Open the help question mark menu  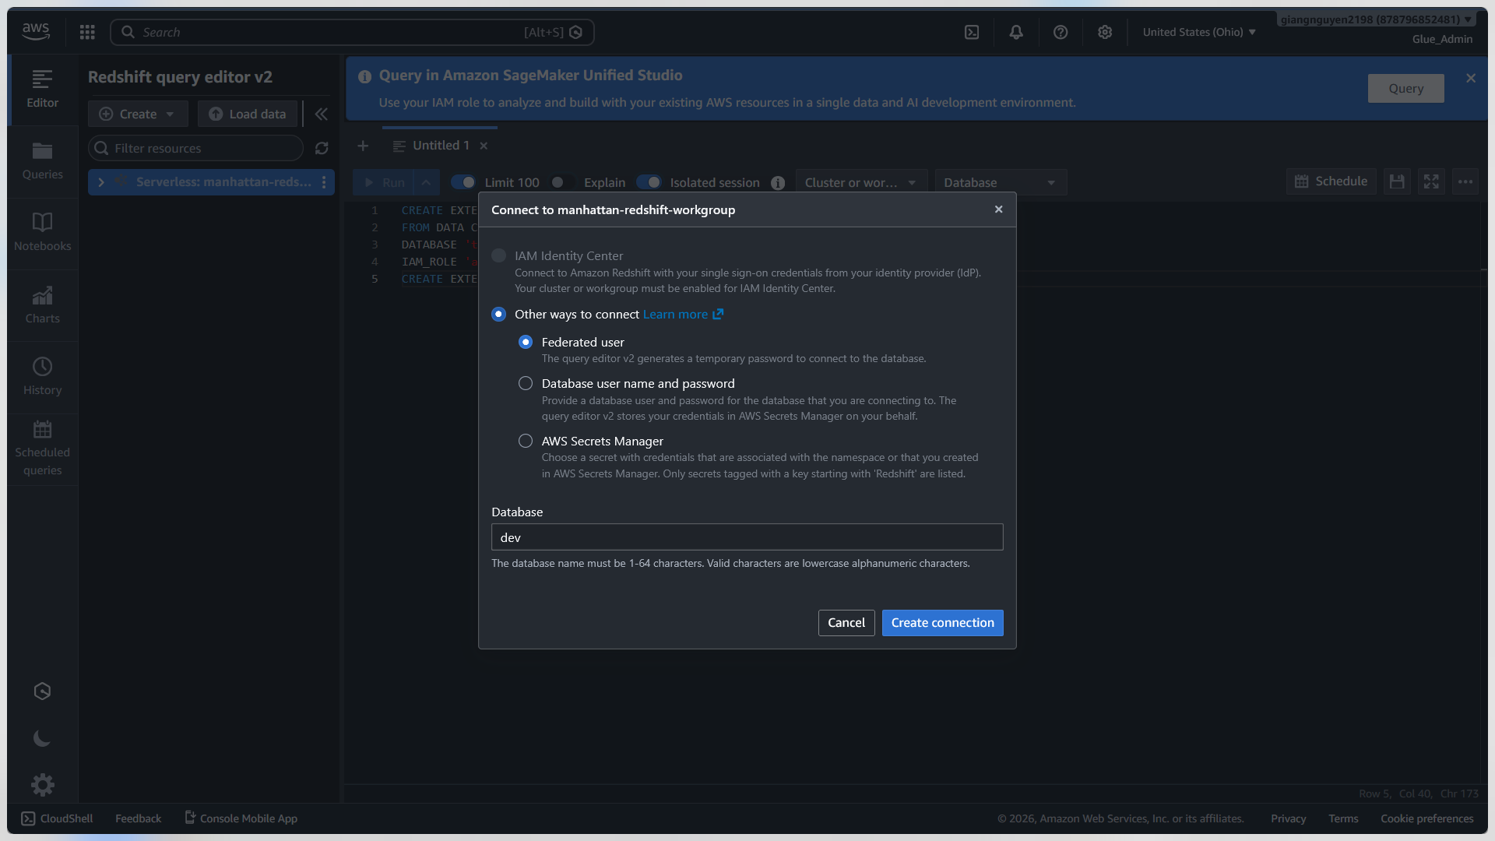1061,32
